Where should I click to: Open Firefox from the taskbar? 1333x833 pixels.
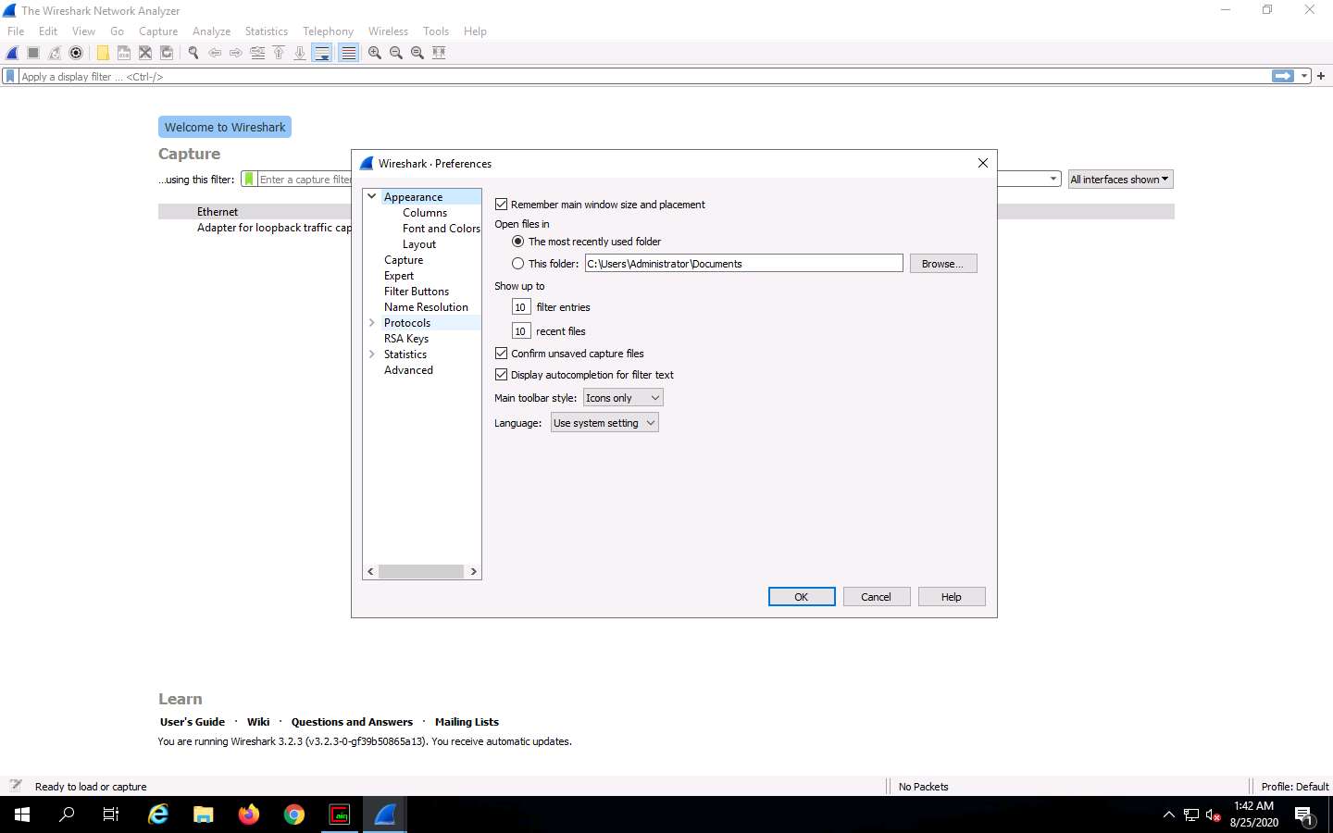tap(249, 814)
